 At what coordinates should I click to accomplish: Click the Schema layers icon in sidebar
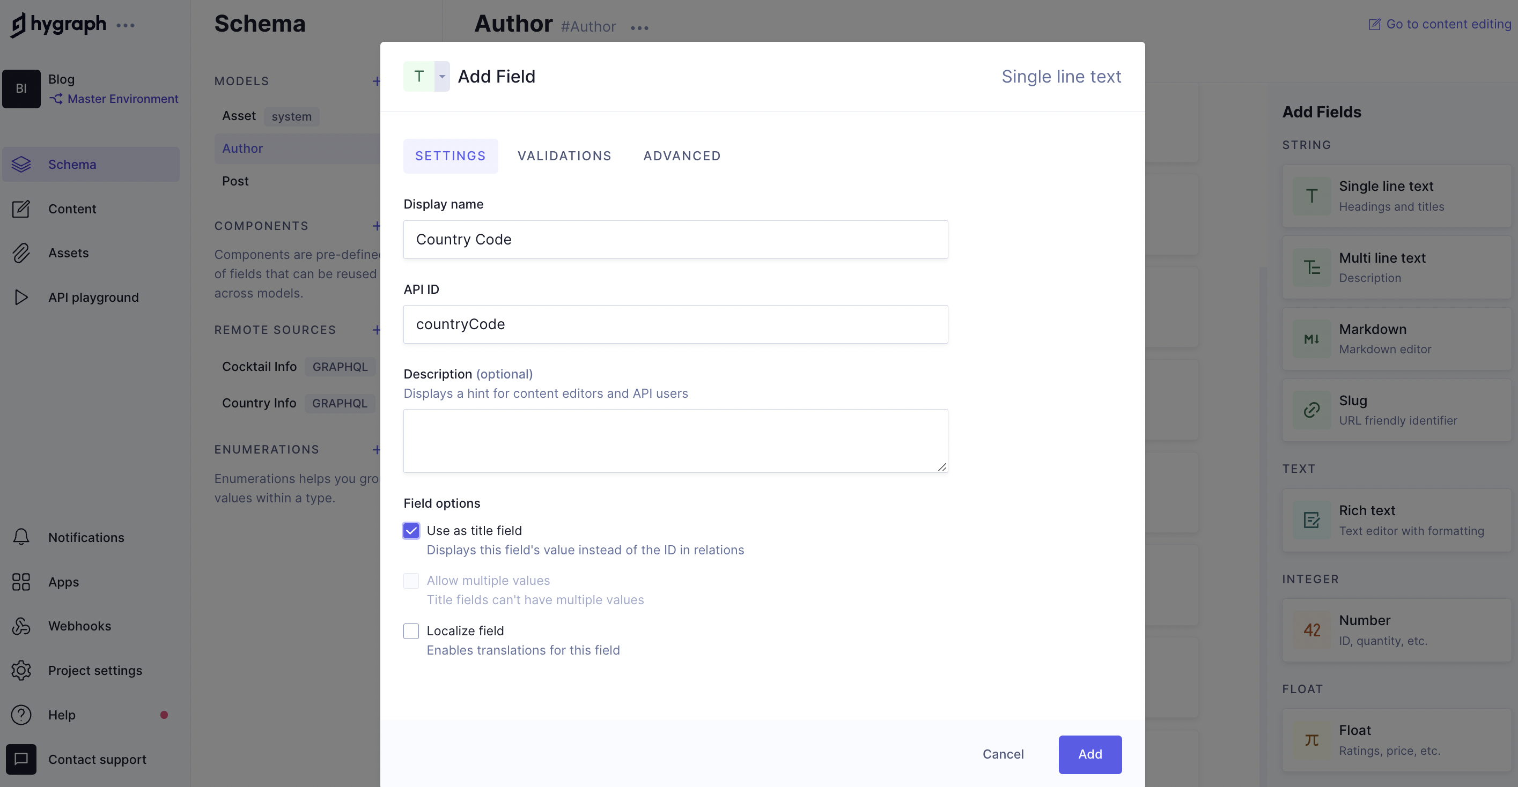[x=21, y=165]
